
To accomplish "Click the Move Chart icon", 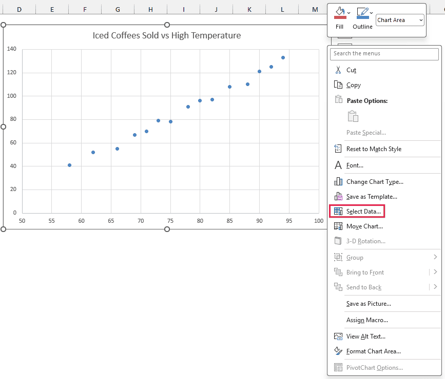I will tap(338, 226).
